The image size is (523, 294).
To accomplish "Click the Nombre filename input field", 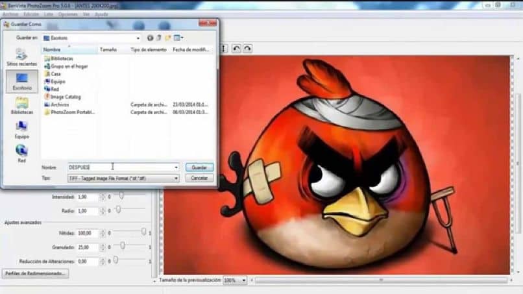I will tap(121, 167).
